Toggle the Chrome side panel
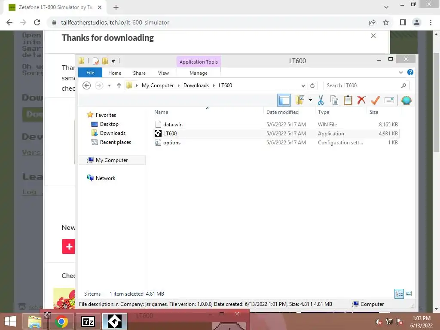The height and width of the screenshot is (330, 440). click(x=403, y=22)
